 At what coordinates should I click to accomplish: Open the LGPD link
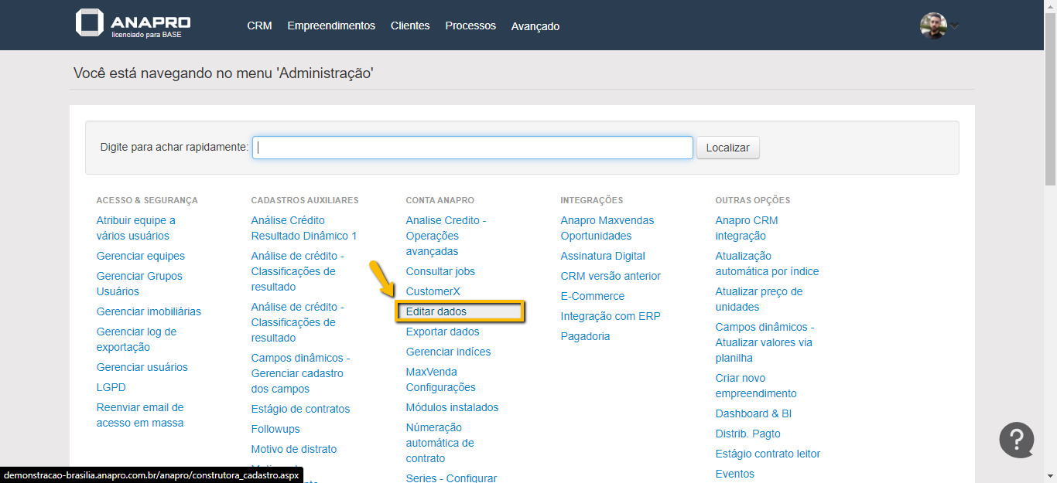(111, 387)
